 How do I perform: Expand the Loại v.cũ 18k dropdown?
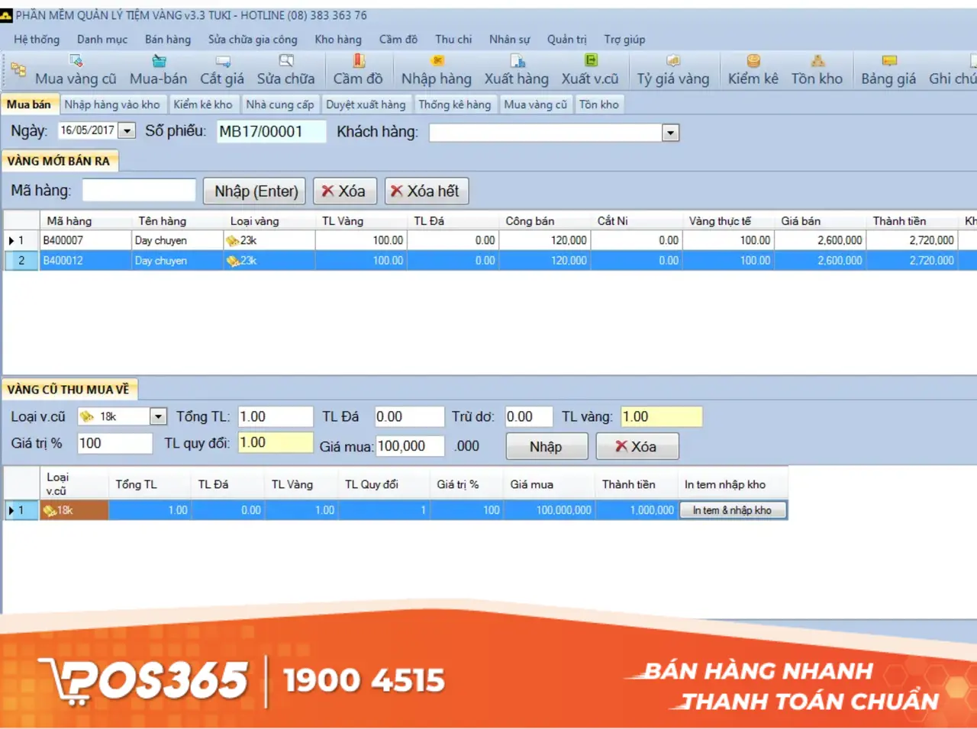click(158, 416)
